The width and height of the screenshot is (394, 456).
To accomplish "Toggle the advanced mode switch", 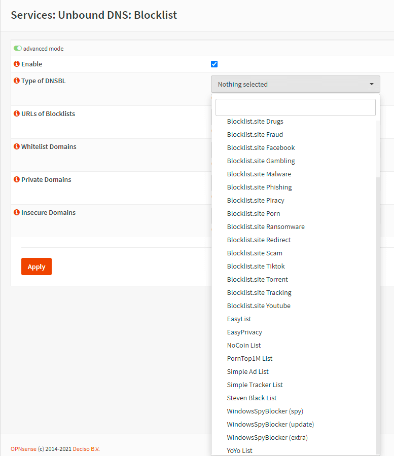I will pyautogui.click(x=18, y=49).
